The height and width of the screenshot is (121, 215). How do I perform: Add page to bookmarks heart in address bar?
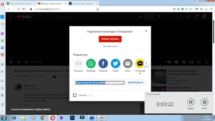[191, 9]
